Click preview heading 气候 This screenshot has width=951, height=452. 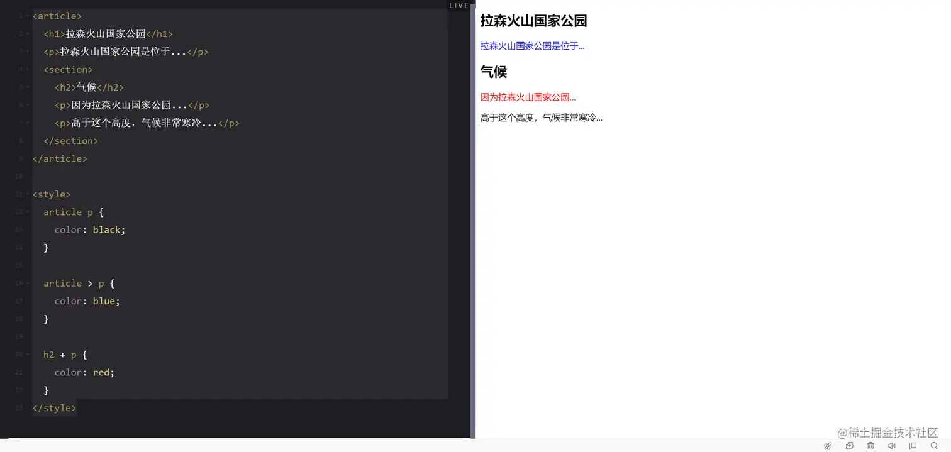[494, 72]
